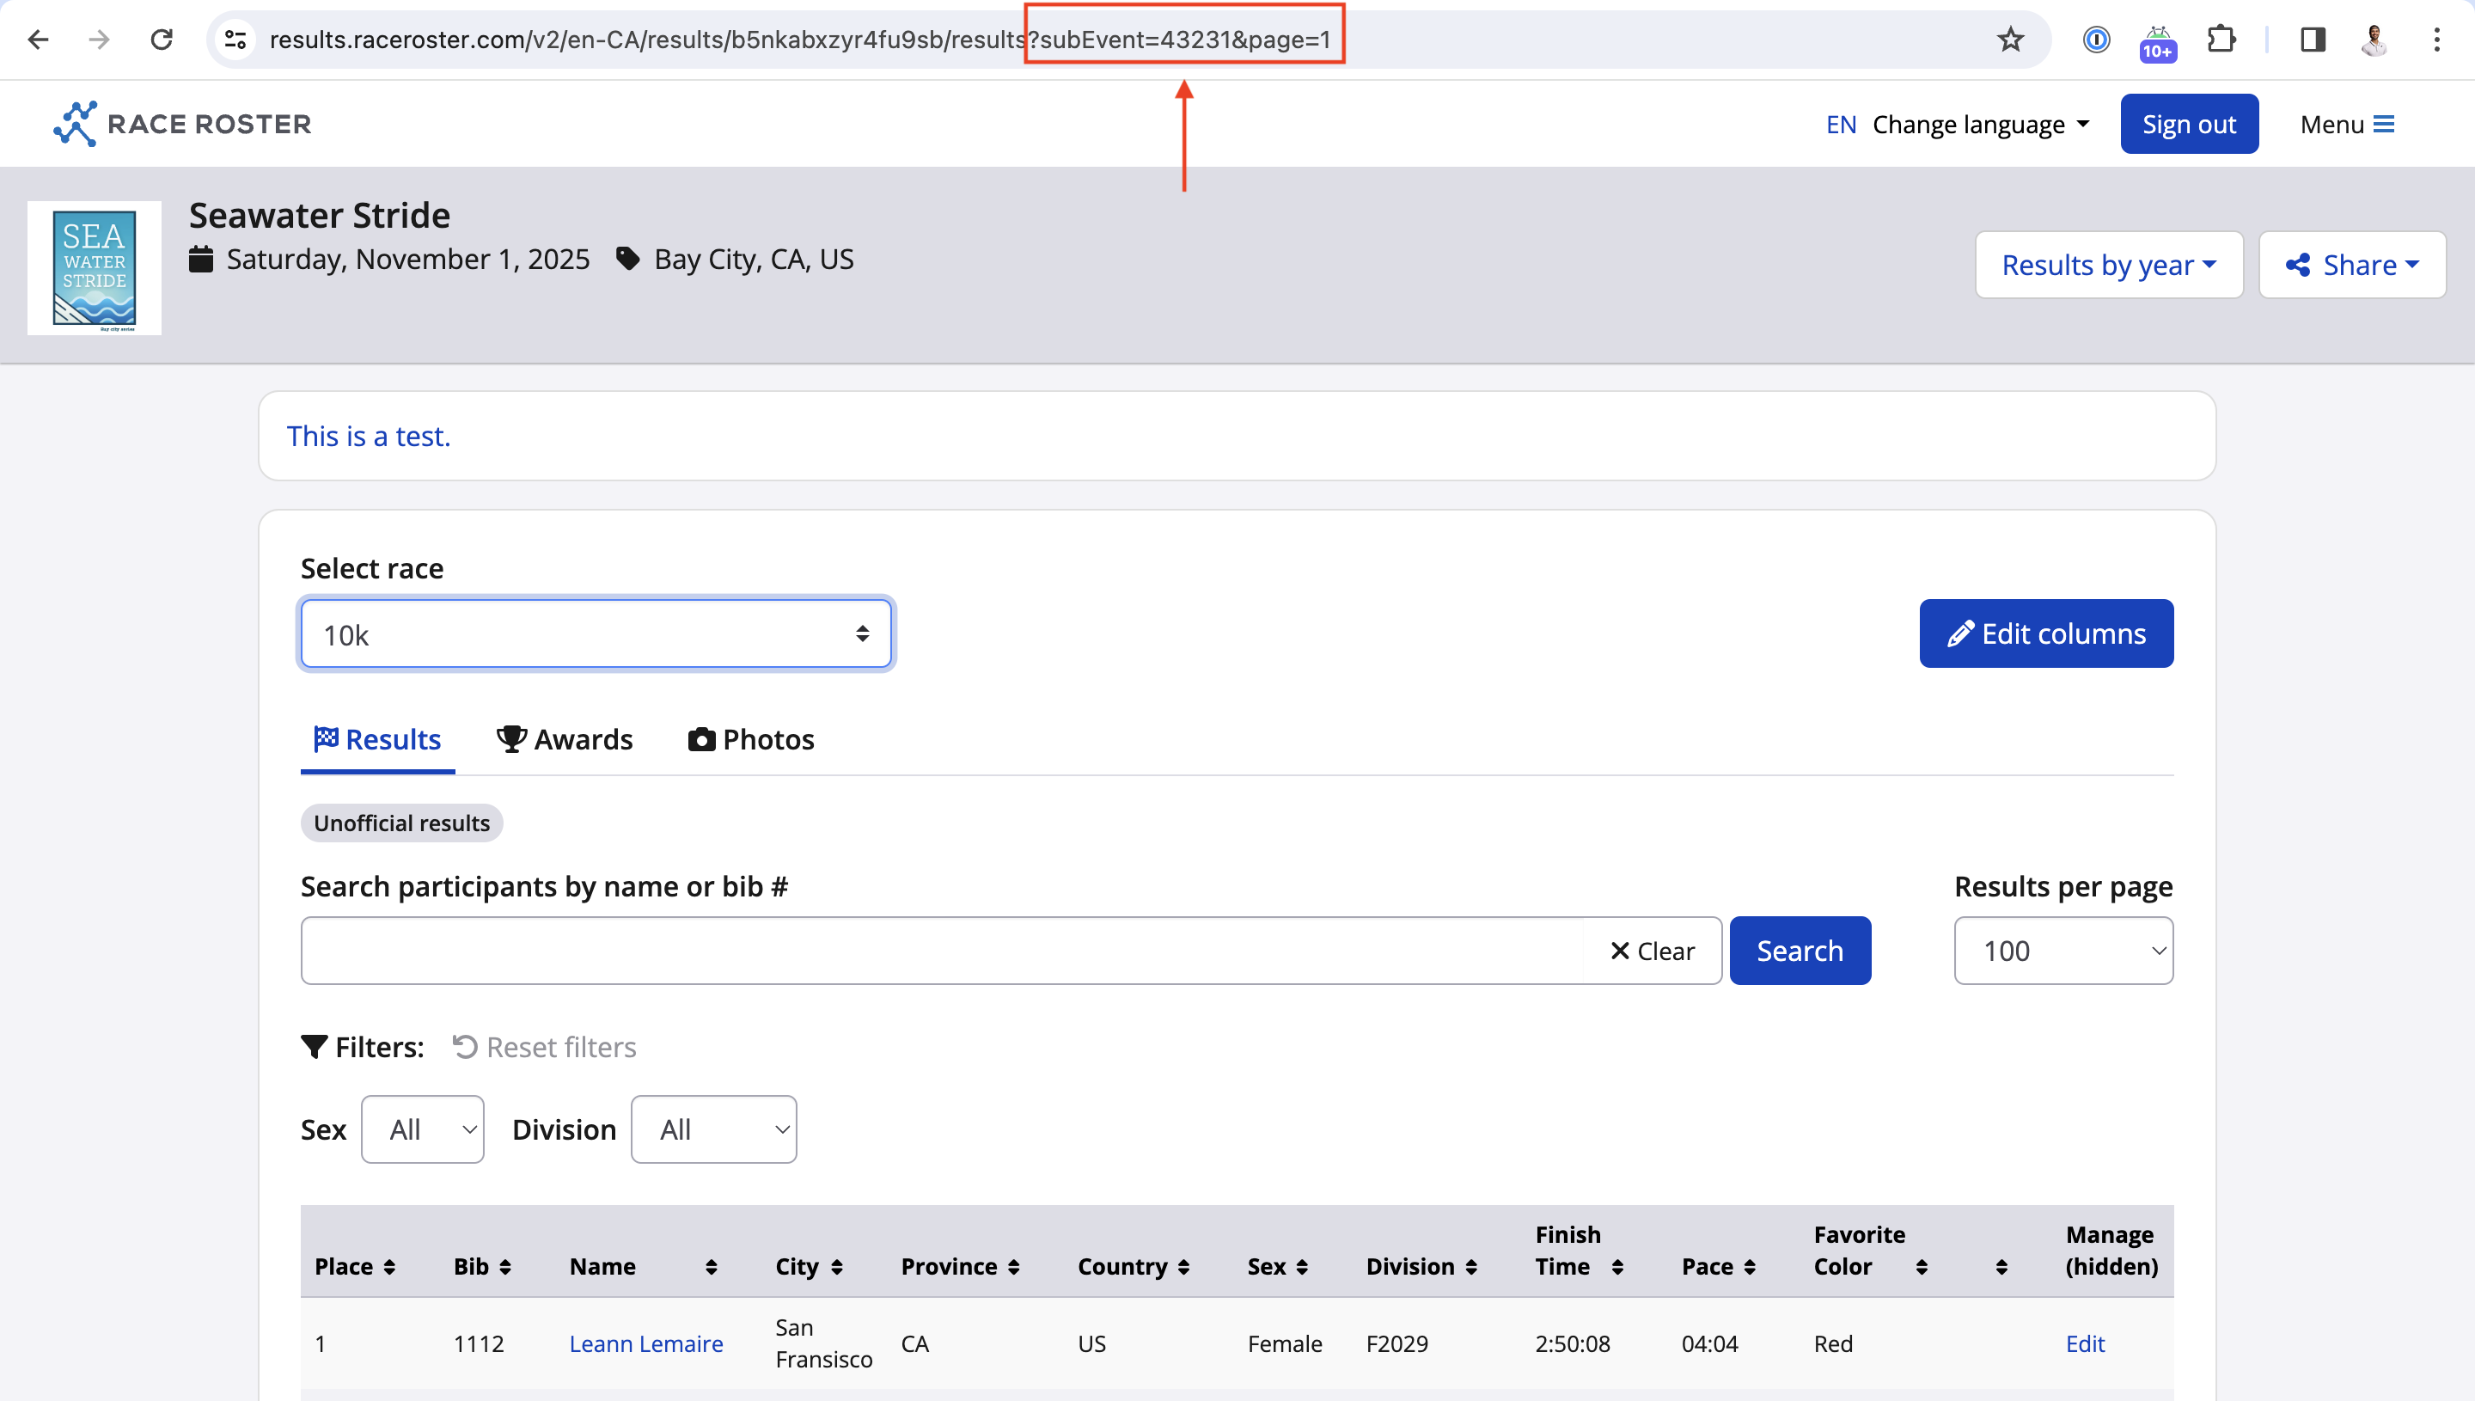
Task: Open Leann Lemaire's result link
Action: pos(645,1343)
